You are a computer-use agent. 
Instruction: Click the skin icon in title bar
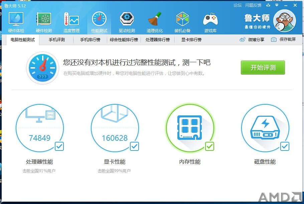click(x=268, y=5)
